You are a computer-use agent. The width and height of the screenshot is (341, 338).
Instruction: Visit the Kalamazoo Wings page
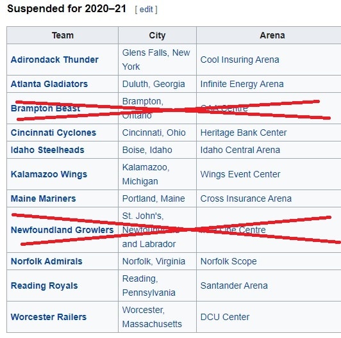point(49,174)
